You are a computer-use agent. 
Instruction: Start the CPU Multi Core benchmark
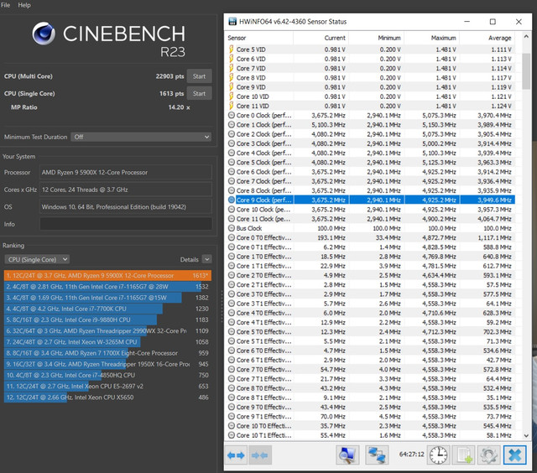click(x=199, y=76)
